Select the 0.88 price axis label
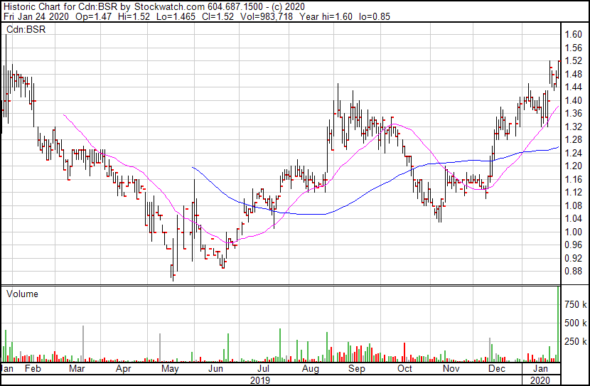 (574, 272)
